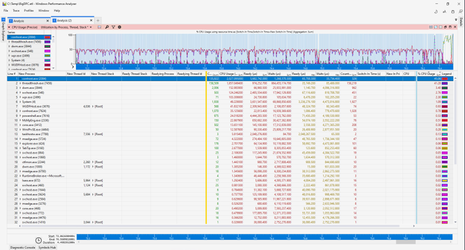Click the bottom timeline zoom scrollbar thumb
This screenshot has width=465, height=250.
coord(405,242)
